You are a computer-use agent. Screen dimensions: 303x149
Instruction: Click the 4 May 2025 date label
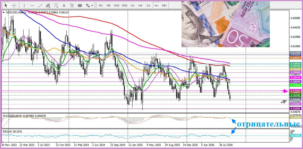pyautogui.click(x=154, y=145)
